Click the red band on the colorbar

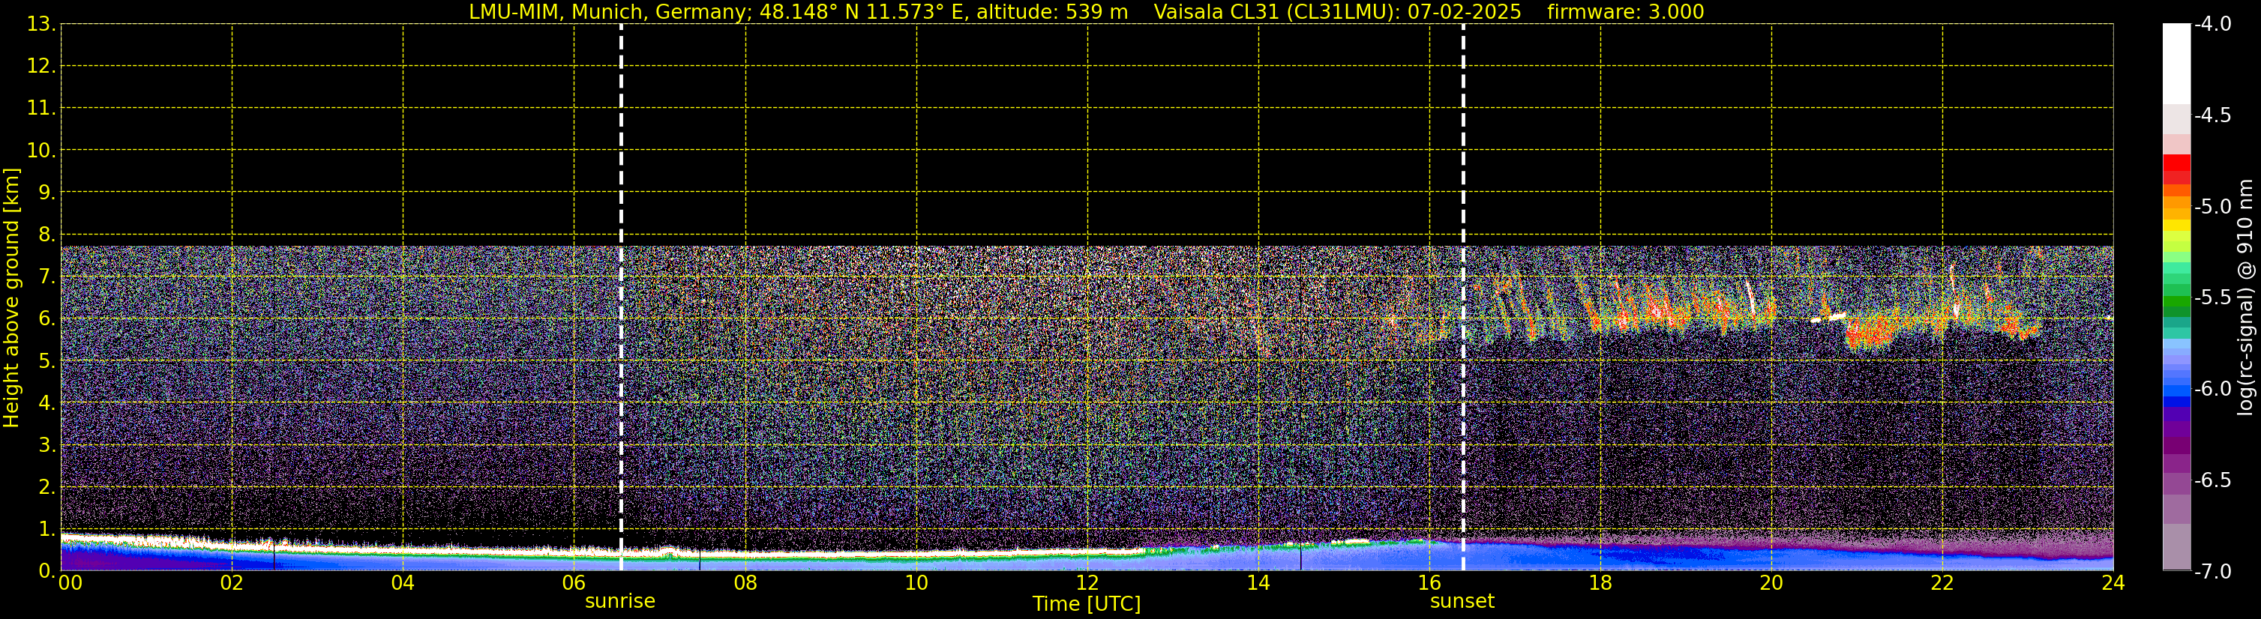2176,166
